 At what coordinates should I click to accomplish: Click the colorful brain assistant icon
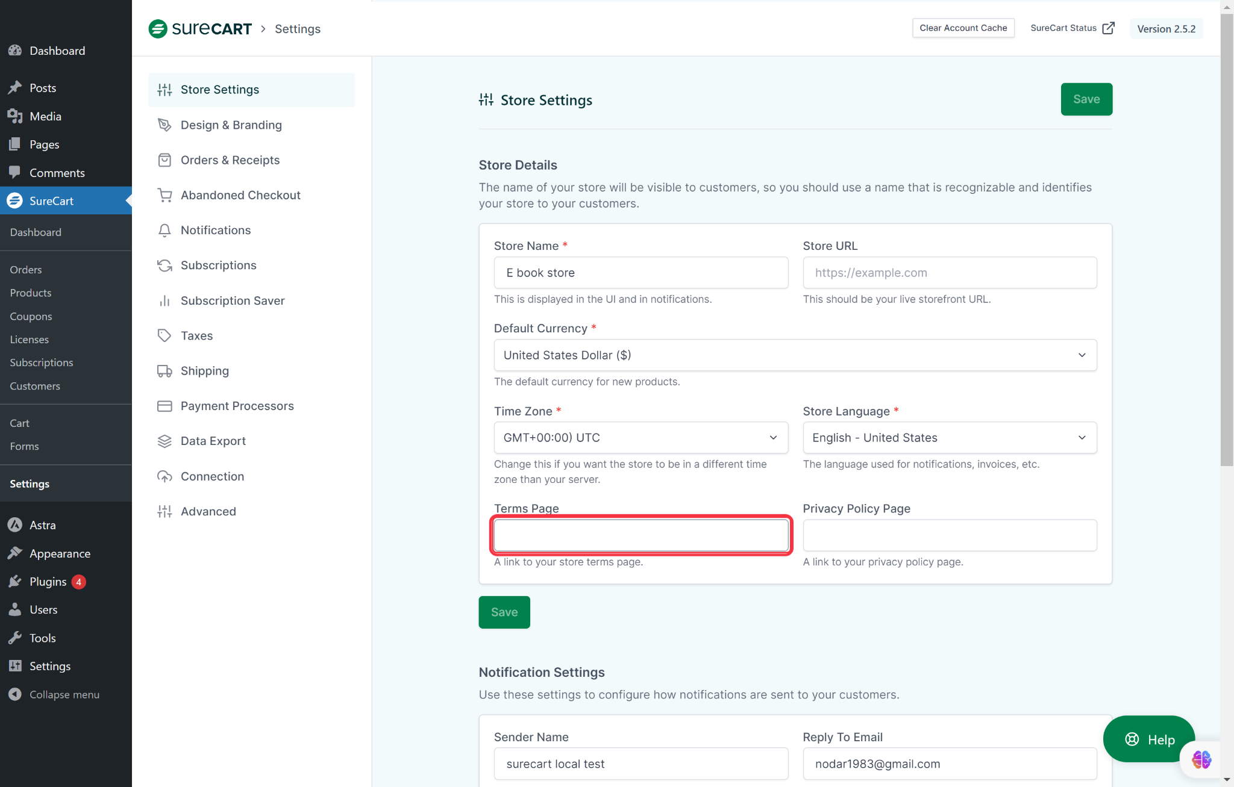tap(1201, 759)
